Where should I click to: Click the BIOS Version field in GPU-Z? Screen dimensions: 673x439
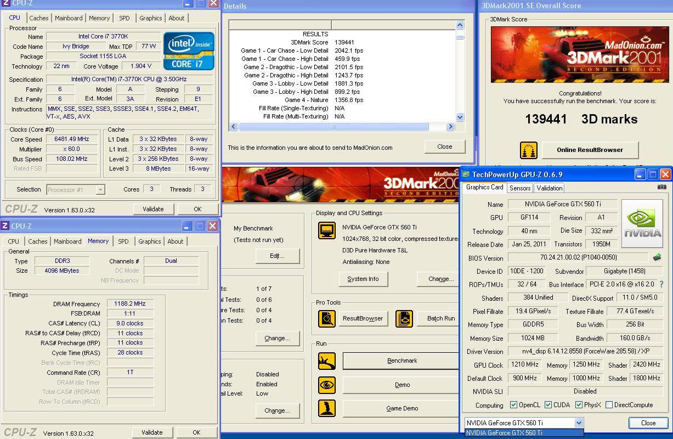pyautogui.click(x=578, y=257)
